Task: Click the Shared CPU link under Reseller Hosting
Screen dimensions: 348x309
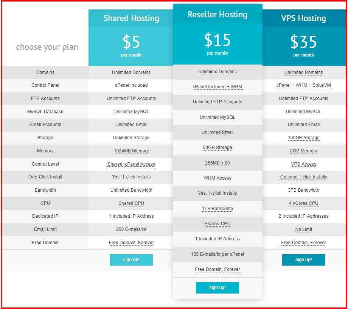Action: click(x=217, y=224)
